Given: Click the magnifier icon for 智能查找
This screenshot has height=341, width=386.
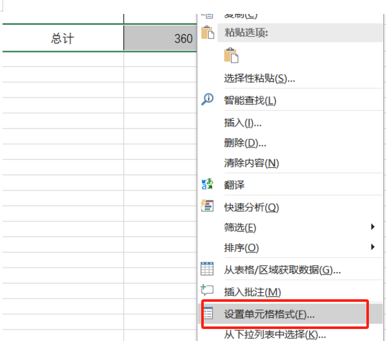Looking at the screenshot, I should 208,99.
